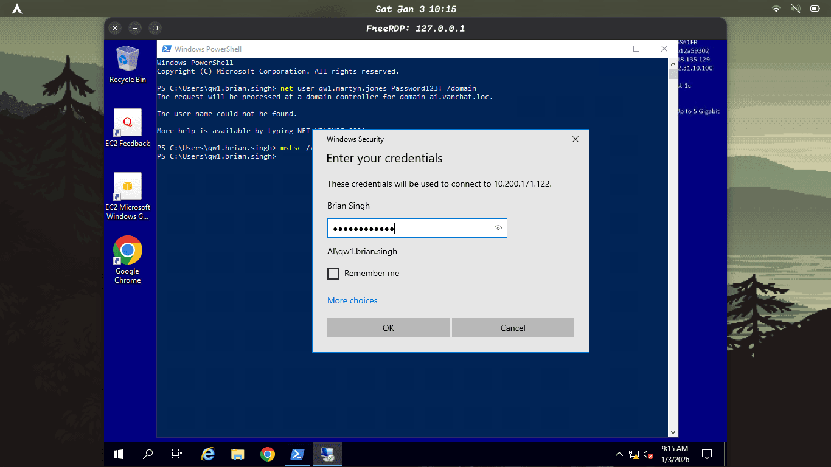This screenshot has width=831, height=467.
Task: Open the Wi-Fi indicator in top bar
Action: tap(776, 9)
